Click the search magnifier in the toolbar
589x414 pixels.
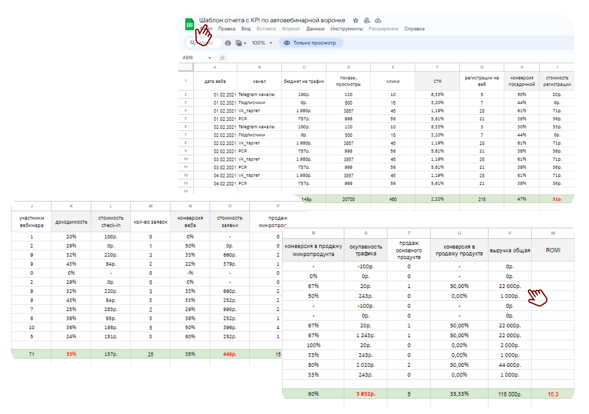coord(193,43)
